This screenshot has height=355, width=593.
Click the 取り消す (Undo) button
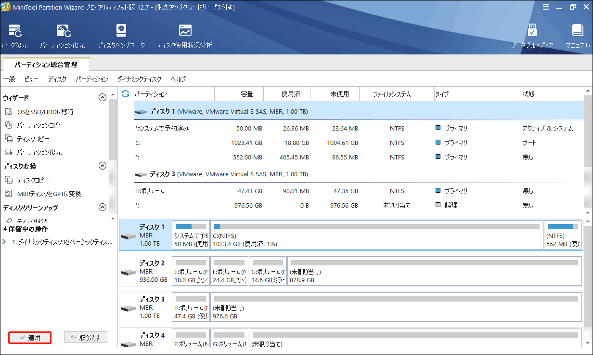click(85, 337)
